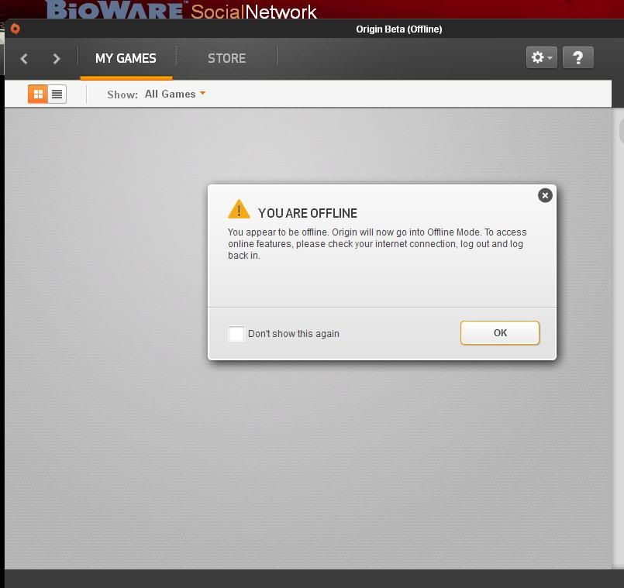Click the small arrow beside the gear
624x588 pixels.
coord(550,58)
